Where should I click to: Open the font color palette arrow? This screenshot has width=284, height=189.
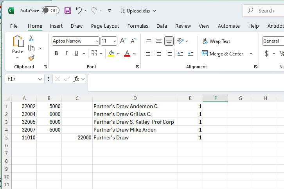click(x=135, y=53)
